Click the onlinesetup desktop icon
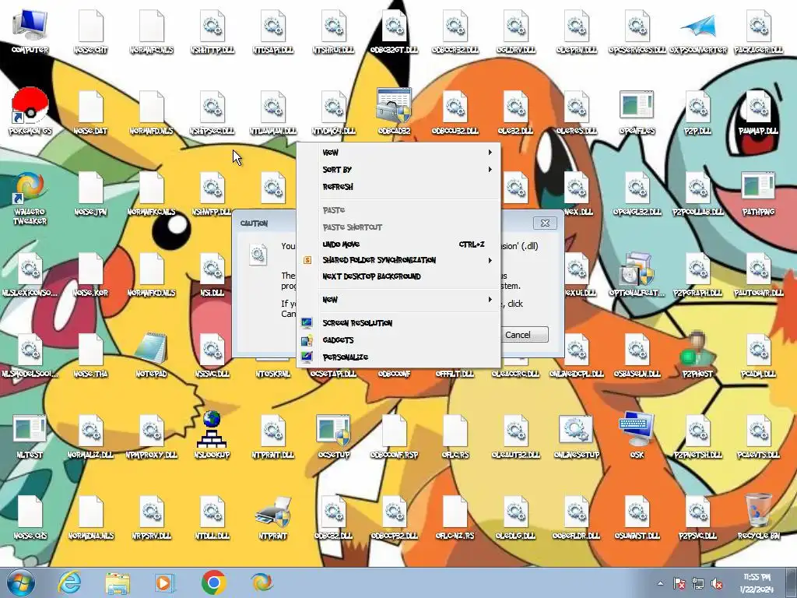 tap(576, 435)
